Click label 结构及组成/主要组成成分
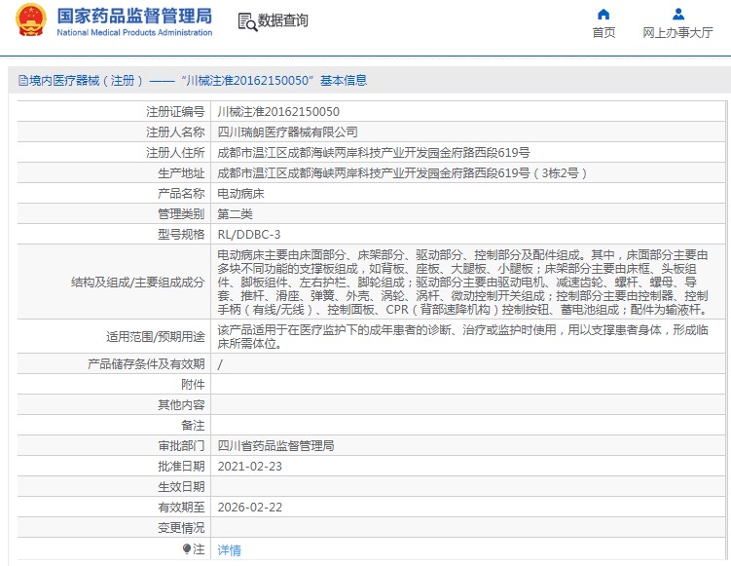Image resolution: width=731 pixels, height=566 pixels. pos(138,282)
